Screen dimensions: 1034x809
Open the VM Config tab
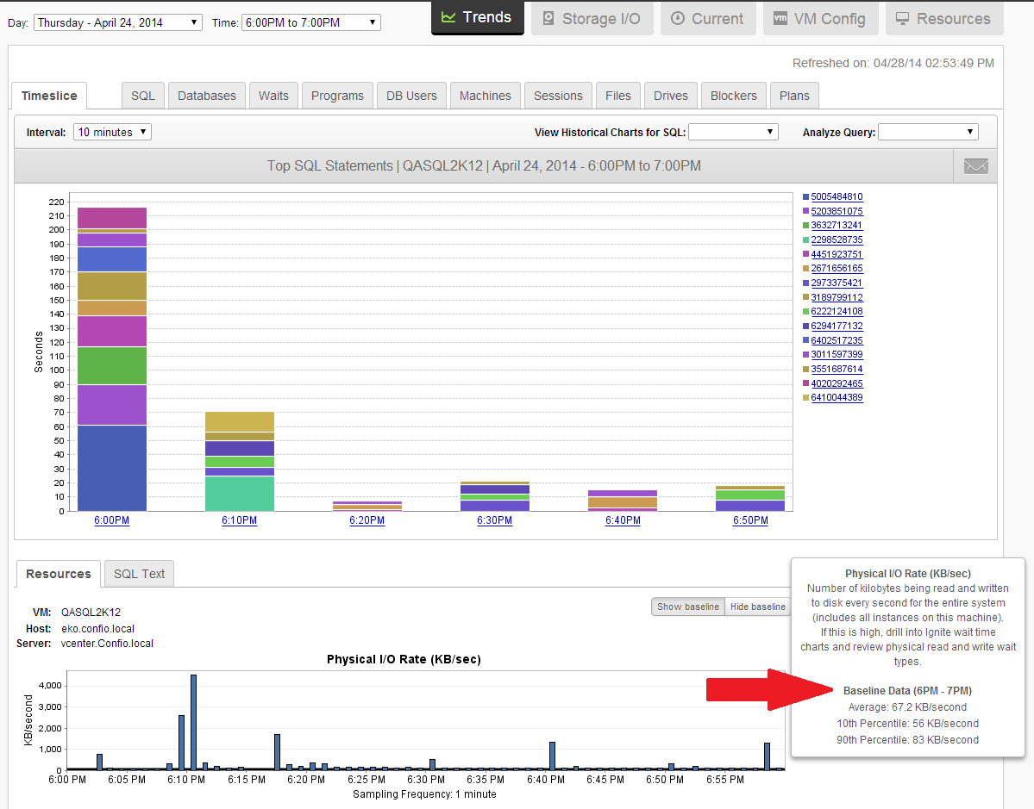click(820, 18)
